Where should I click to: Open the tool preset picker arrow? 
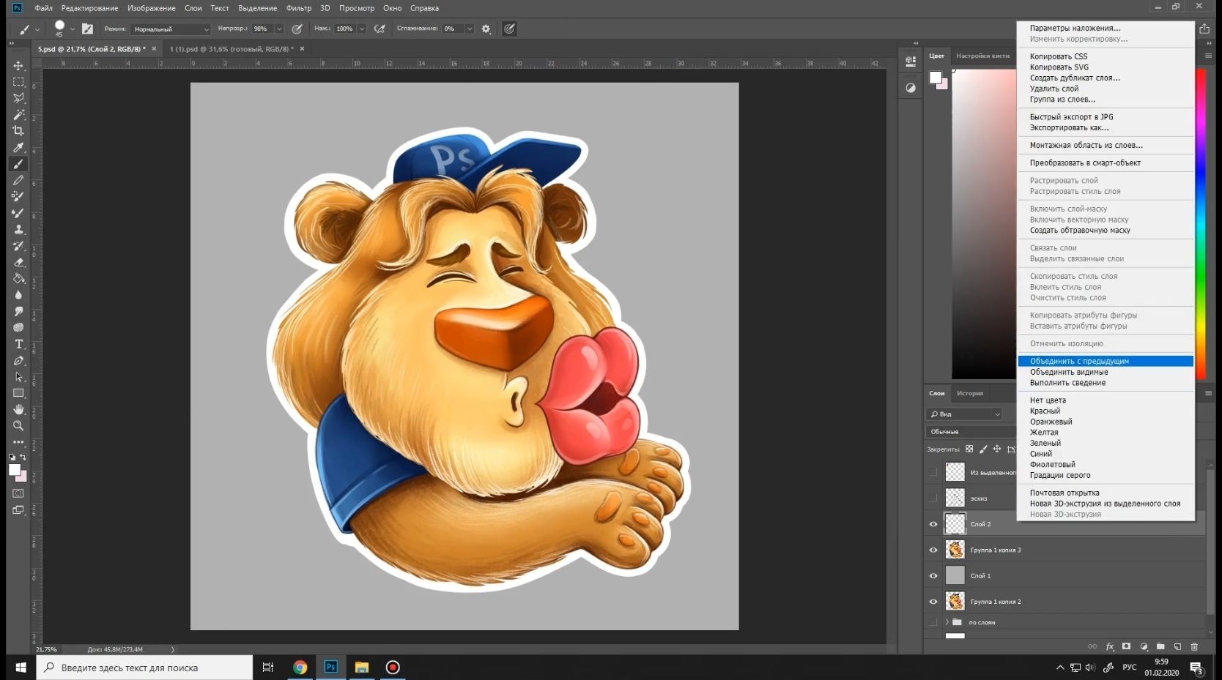[37, 29]
